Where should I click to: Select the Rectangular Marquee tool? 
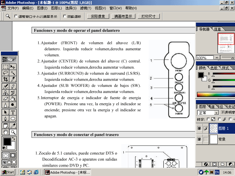coord(6,67)
